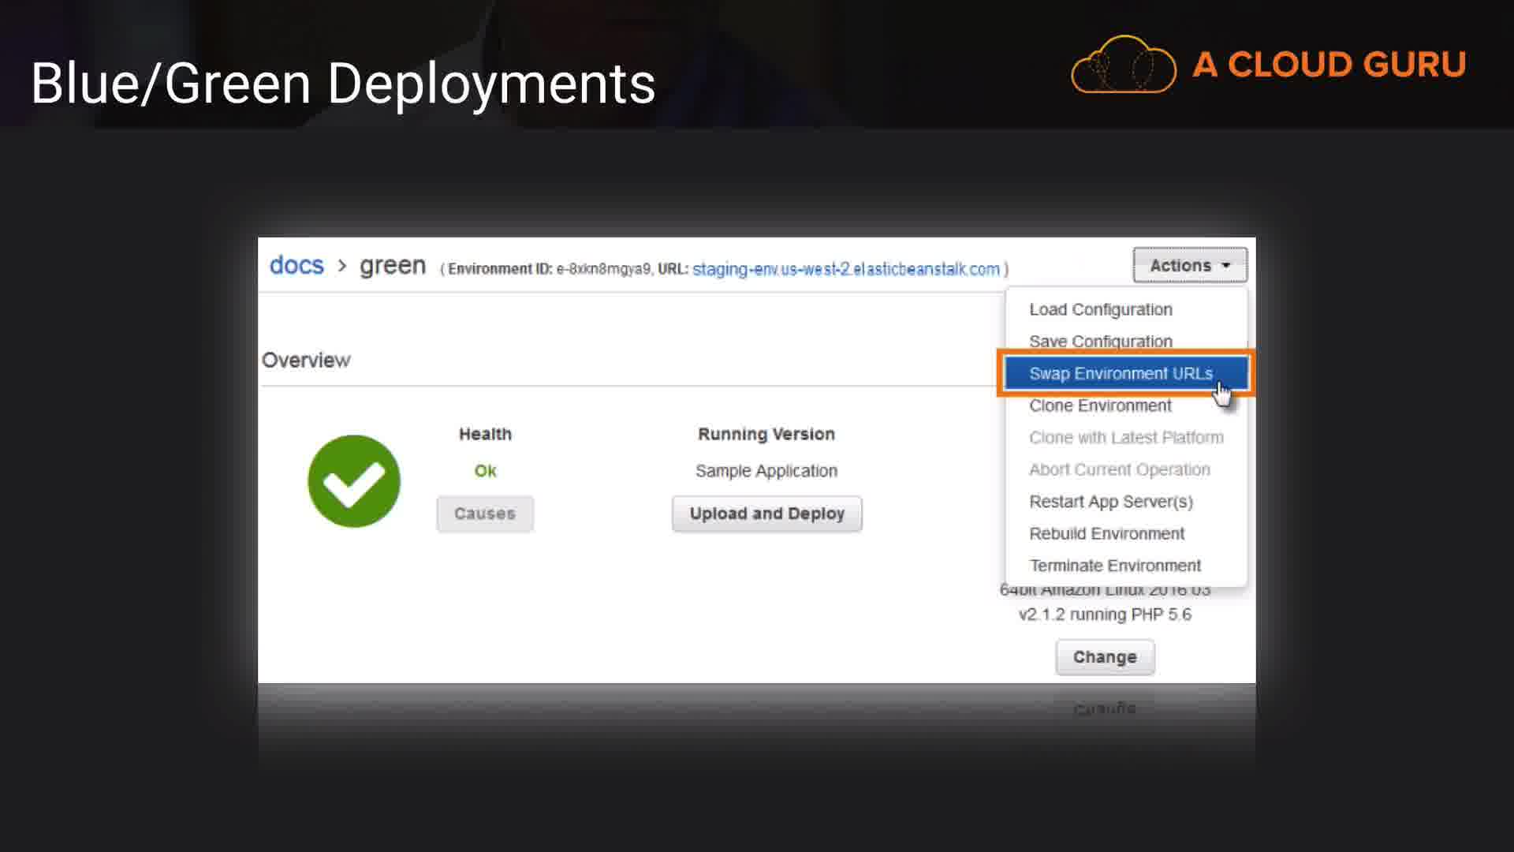Choose Clone Environment from Actions menu
The height and width of the screenshot is (852, 1514).
pos(1100,405)
